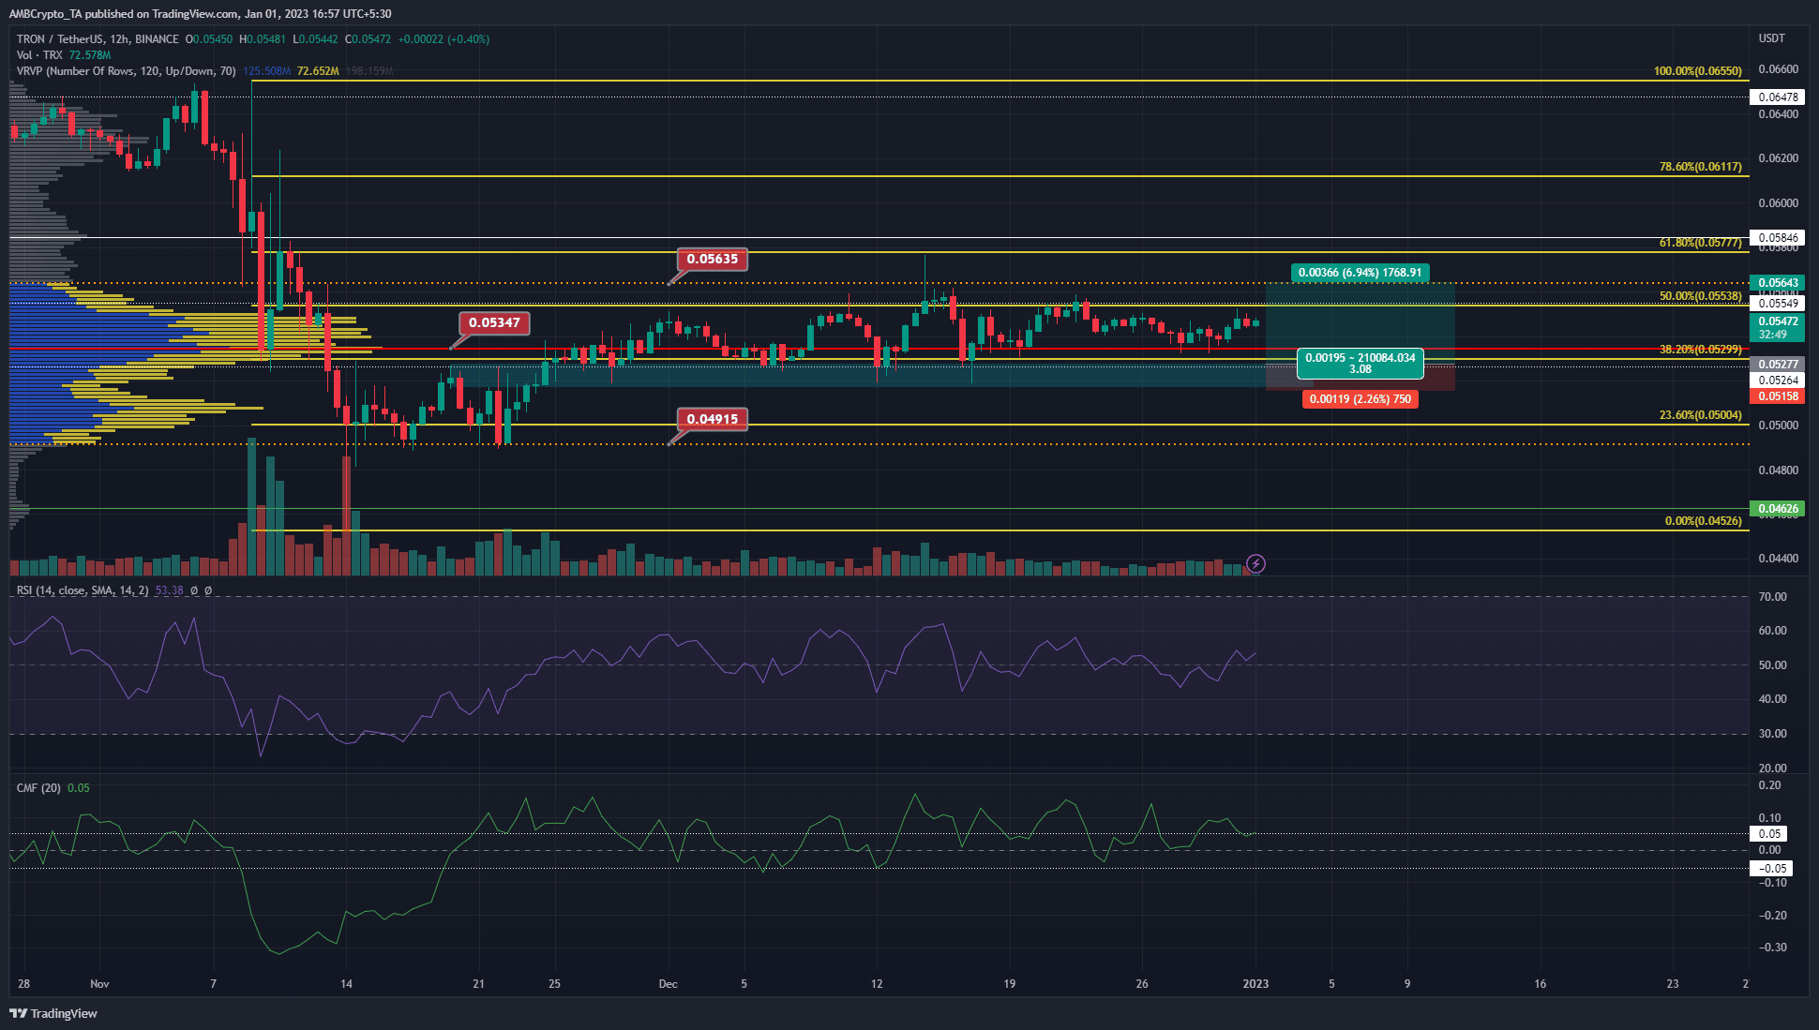Image resolution: width=1819 pixels, height=1030 pixels.
Task: Click the red 0.05158 stop price tag
Action: coord(1778,396)
